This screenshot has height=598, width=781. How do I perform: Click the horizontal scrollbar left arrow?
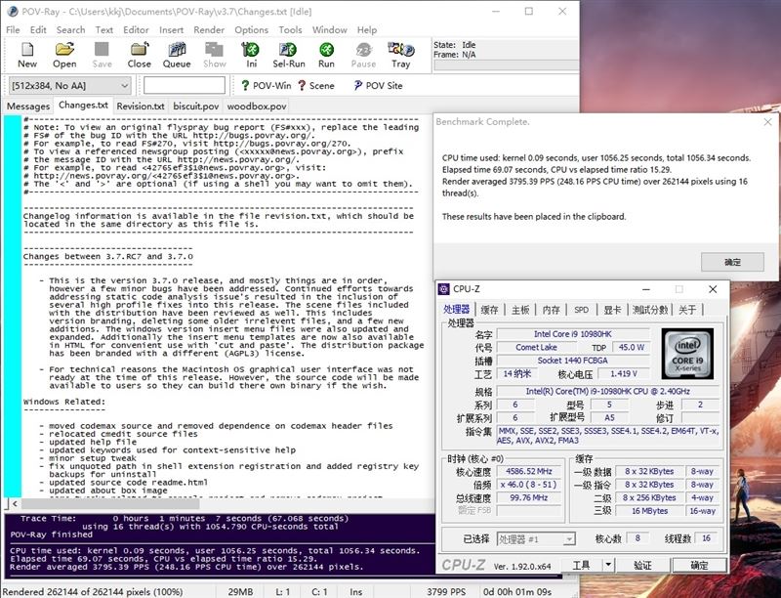point(15,504)
